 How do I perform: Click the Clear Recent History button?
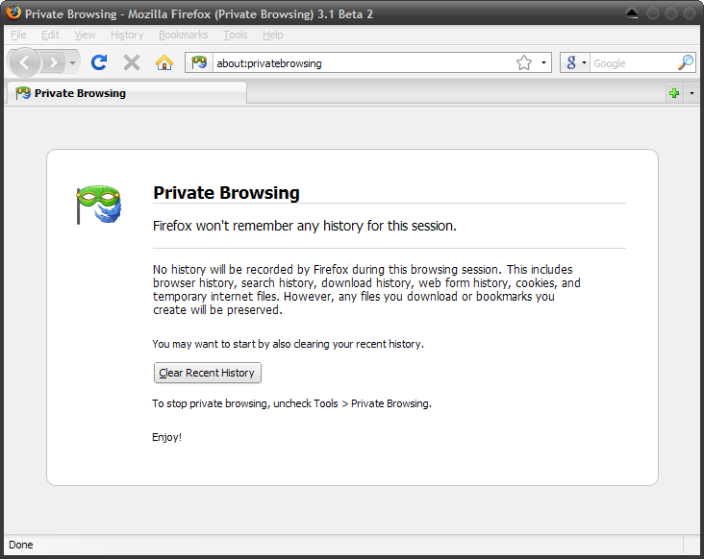coord(208,373)
